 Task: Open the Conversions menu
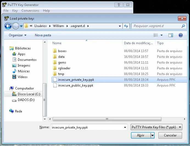click(x=30, y=11)
